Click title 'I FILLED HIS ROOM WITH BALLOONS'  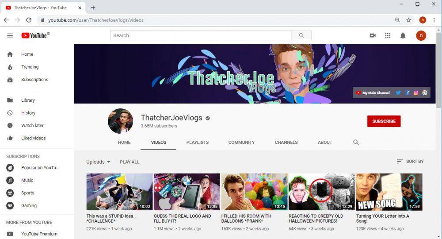pos(246,218)
